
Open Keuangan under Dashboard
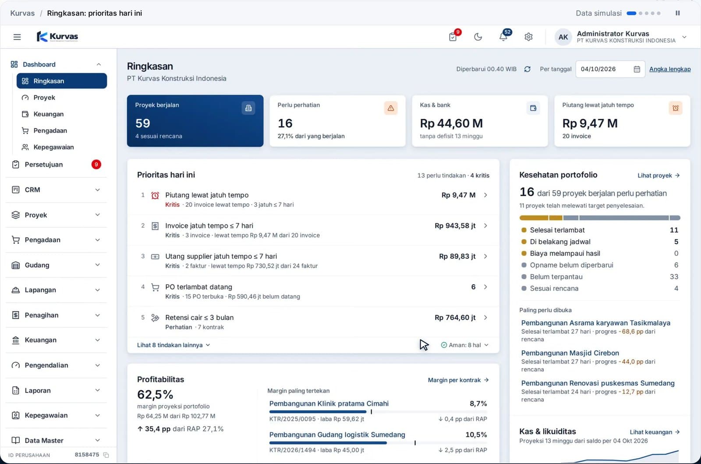[x=62, y=114]
